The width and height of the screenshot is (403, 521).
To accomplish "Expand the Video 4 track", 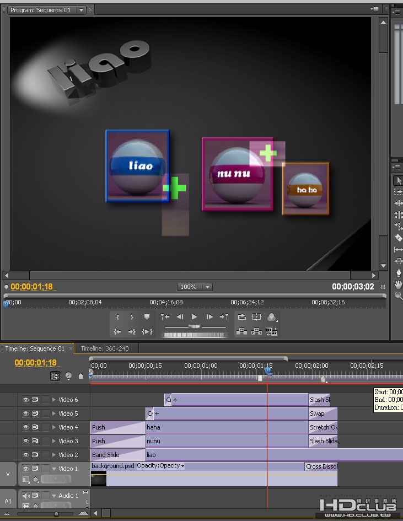I will [54, 427].
